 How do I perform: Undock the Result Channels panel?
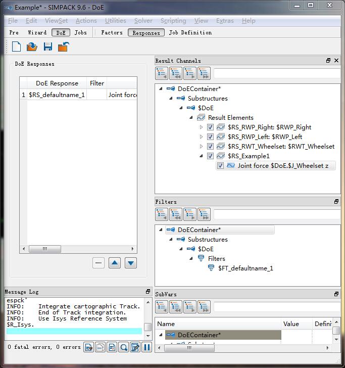pos(328,61)
